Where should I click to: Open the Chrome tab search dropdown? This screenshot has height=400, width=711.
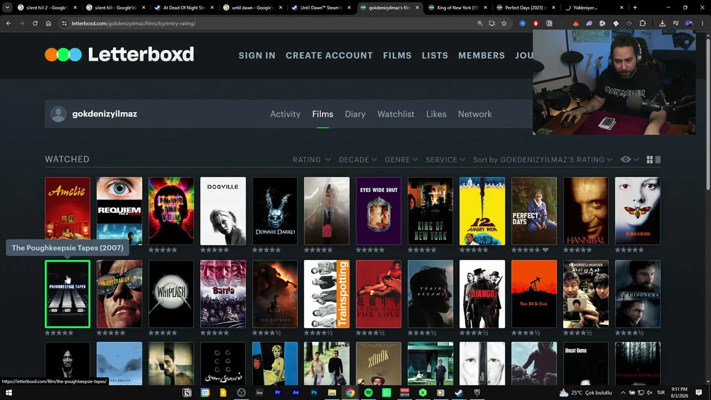point(7,8)
